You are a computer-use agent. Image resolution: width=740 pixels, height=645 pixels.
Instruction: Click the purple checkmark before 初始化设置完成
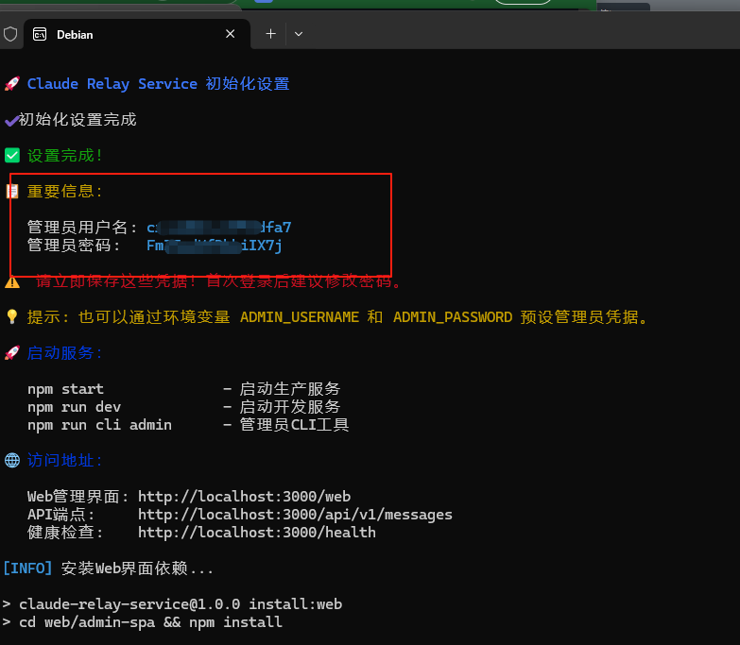pos(10,120)
